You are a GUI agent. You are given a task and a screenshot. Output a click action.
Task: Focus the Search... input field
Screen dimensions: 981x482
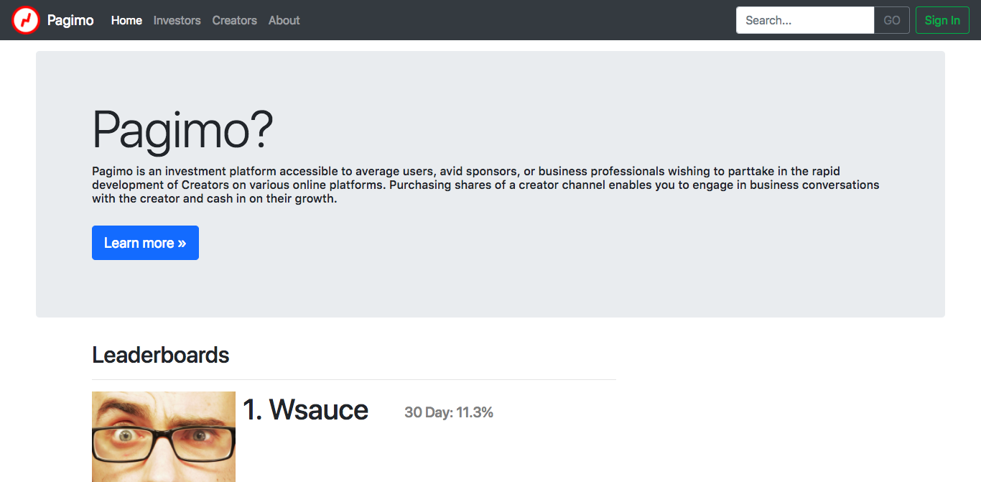click(805, 20)
